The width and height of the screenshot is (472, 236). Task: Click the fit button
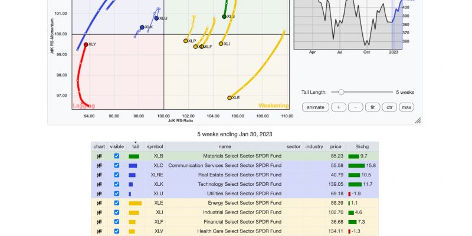tap(373, 107)
